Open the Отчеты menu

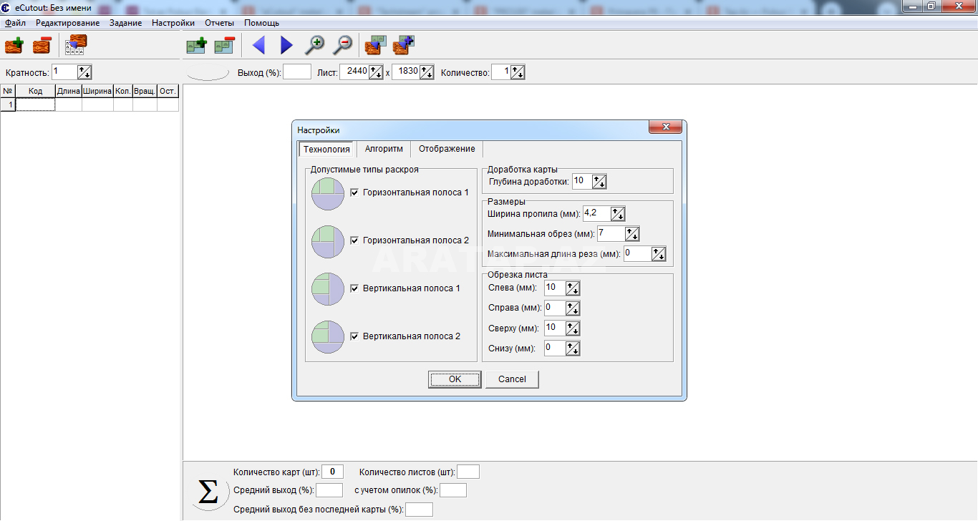pyautogui.click(x=219, y=23)
